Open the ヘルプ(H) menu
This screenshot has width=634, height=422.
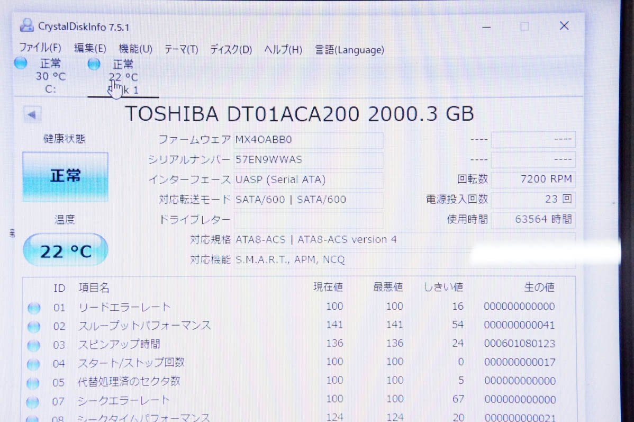(283, 50)
